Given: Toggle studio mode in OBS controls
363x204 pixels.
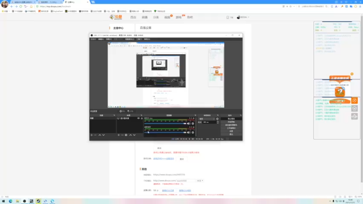Looking at the screenshot, I should [231, 128].
